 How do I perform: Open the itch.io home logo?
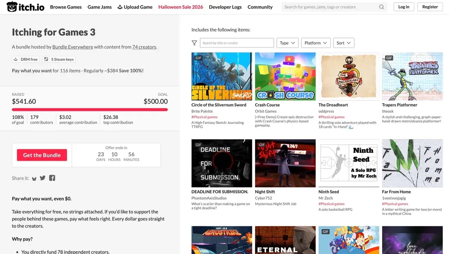(25, 7)
